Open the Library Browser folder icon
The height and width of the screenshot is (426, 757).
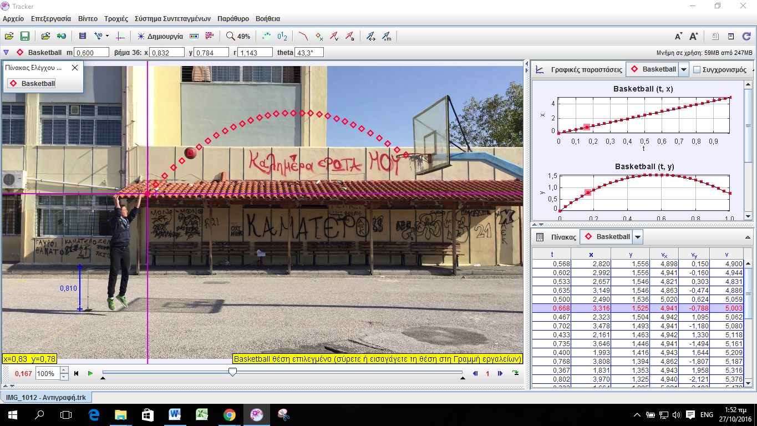[x=45, y=36]
